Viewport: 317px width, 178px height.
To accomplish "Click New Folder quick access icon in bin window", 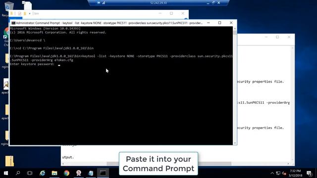I will (x=25, y=13).
